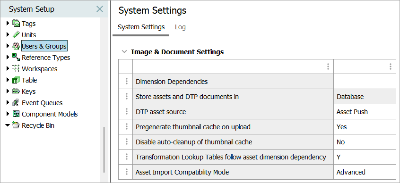Click DTP asset source label
Image resolution: width=400 pixels, height=183 pixels.
click(x=161, y=112)
